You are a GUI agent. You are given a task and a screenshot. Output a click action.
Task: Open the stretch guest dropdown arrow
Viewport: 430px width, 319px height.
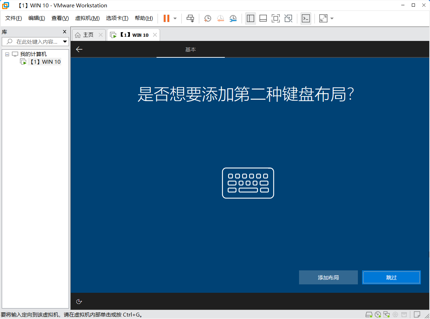332,19
